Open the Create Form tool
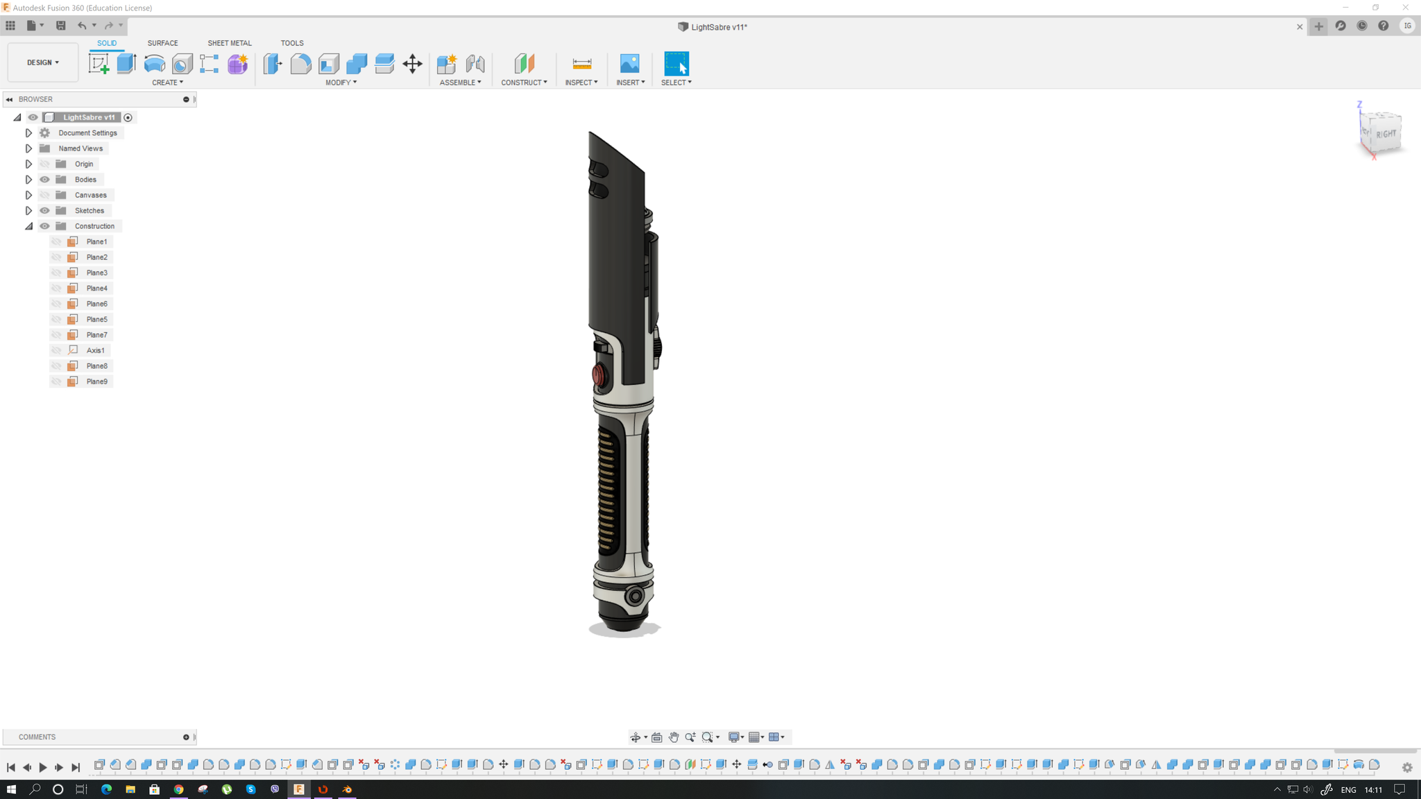This screenshot has width=1421, height=799. click(237, 64)
